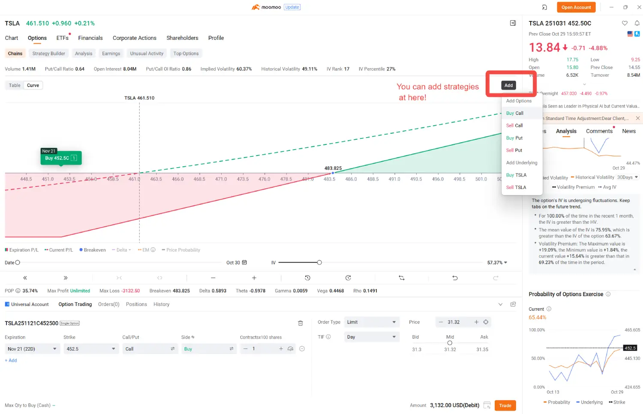Open the Options tab
The image size is (643, 414).
pos(37,38)
